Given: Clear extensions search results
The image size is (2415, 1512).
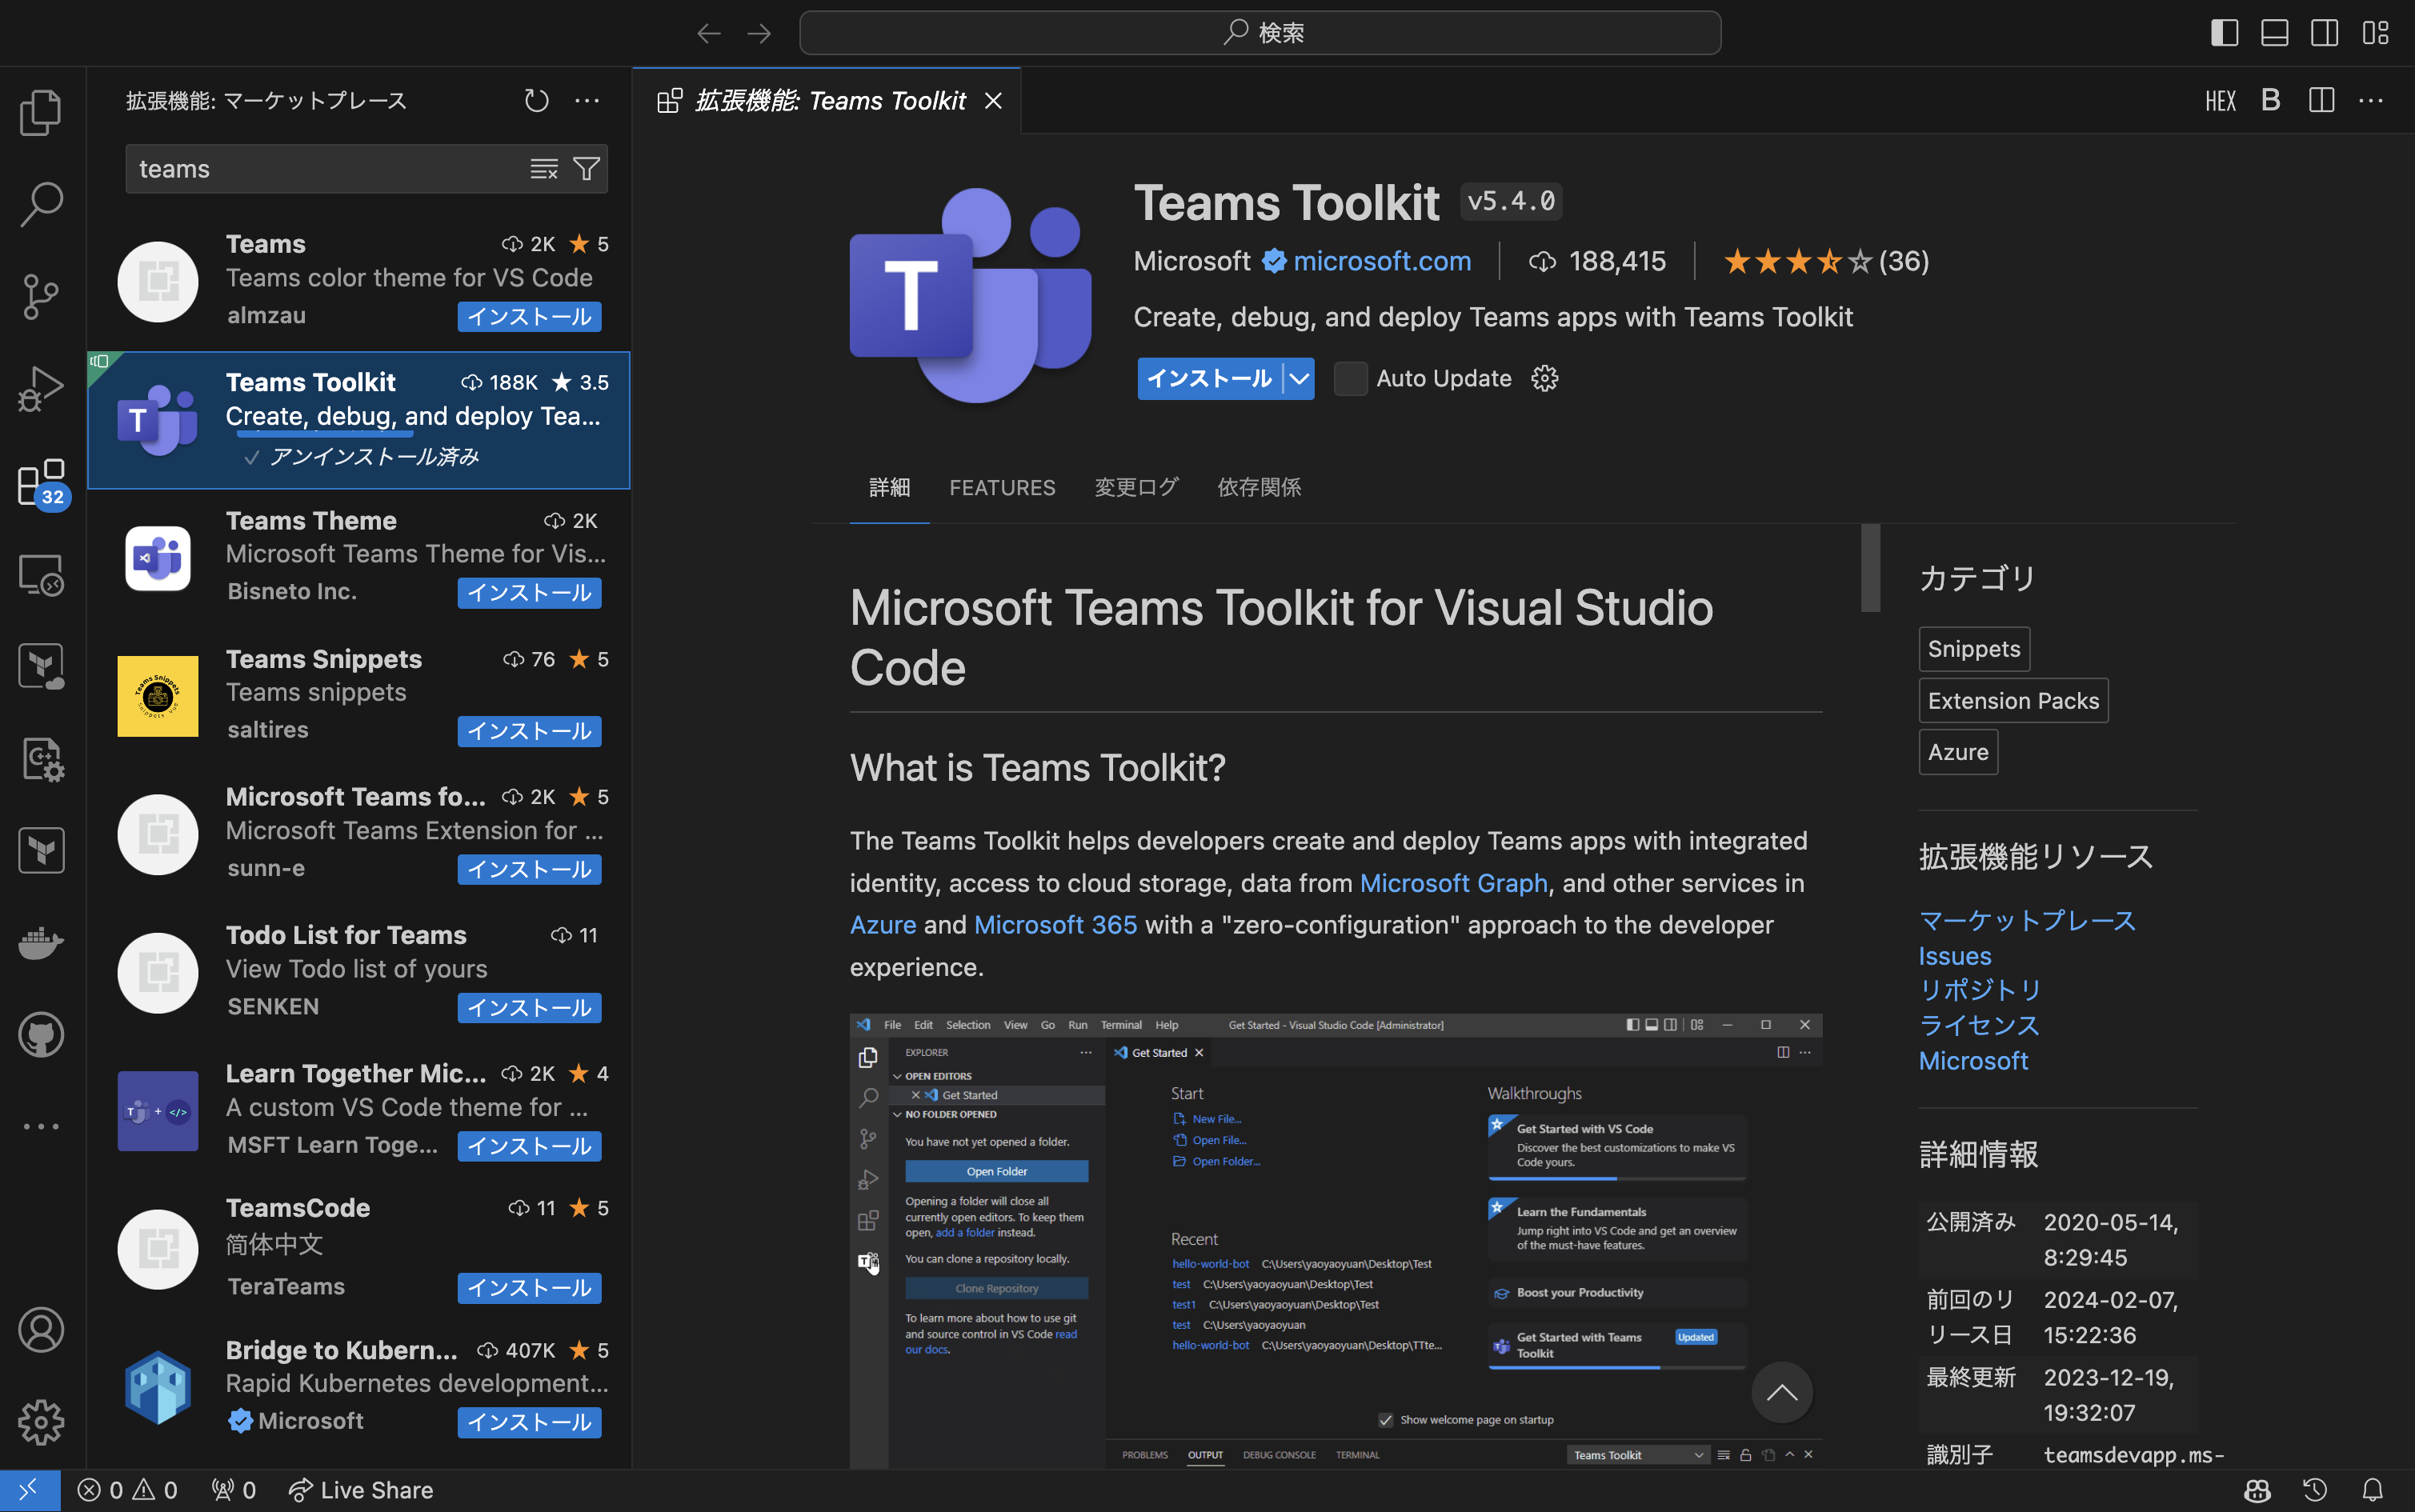Looking at the screenshot, I should [x=544, y=169].
